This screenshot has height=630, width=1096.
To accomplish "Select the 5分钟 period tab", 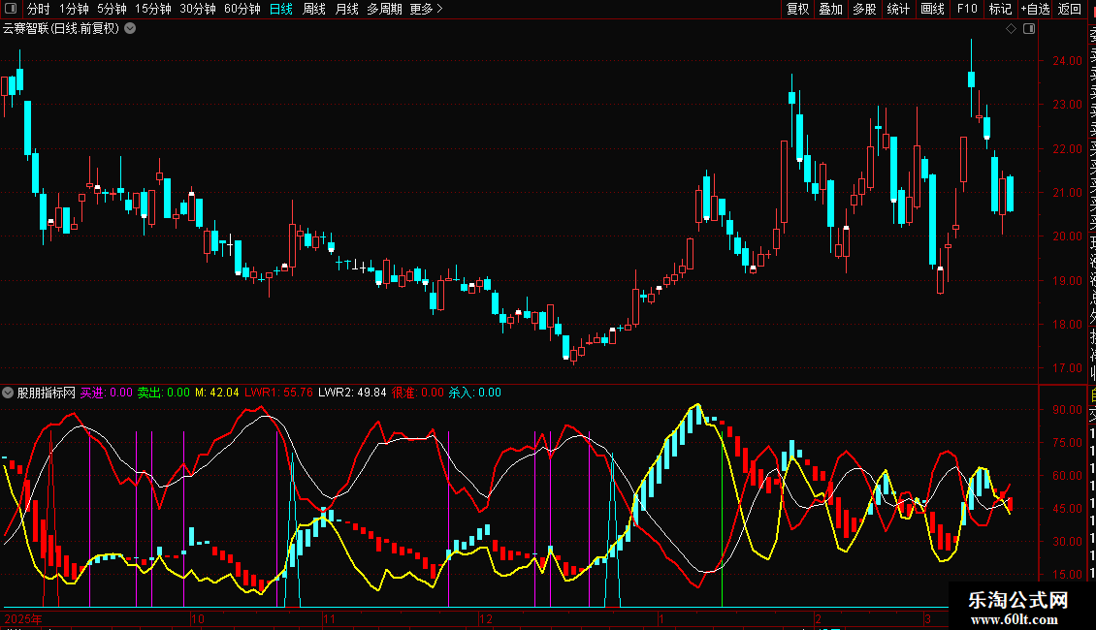I will [112, 9].
